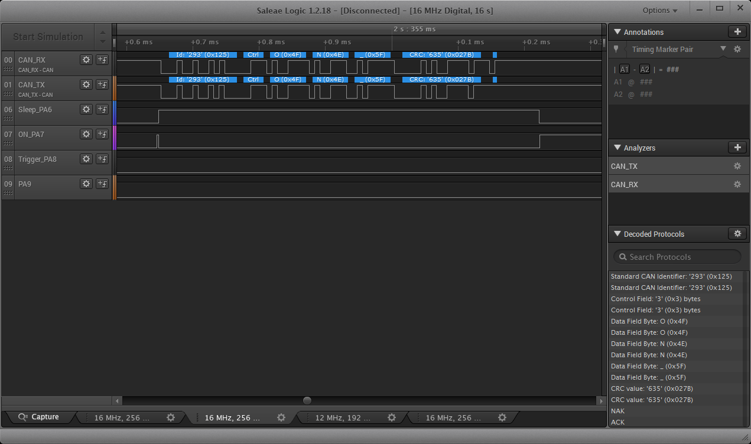Click the horizontal scrollbar left arrow
The height and width of the screenshot is (444, 751).
[118, 401]
